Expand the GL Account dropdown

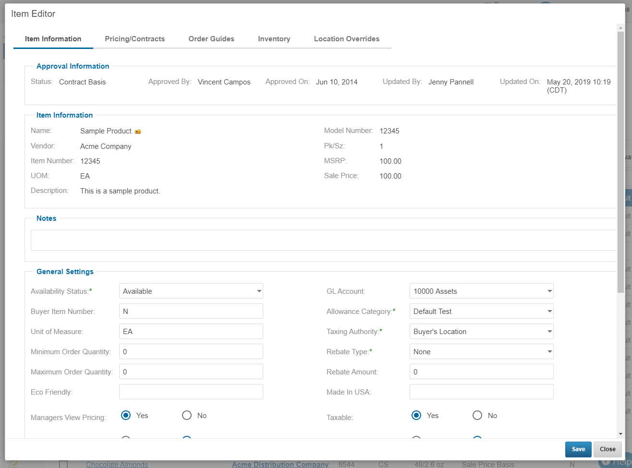pos(481,291)
